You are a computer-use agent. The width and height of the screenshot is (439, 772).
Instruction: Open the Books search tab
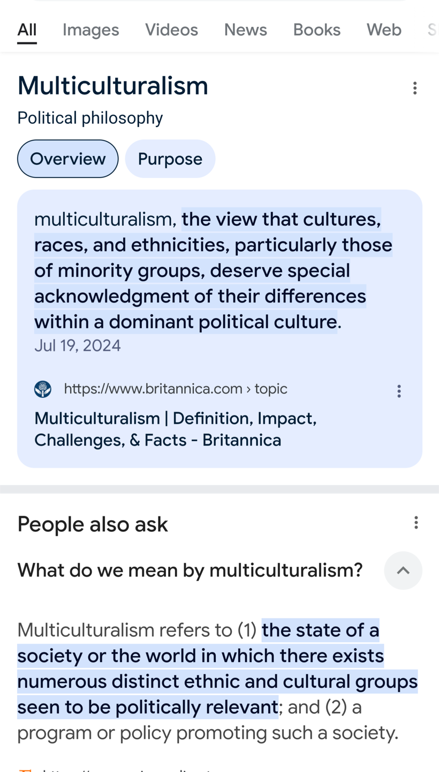[316, 29]
